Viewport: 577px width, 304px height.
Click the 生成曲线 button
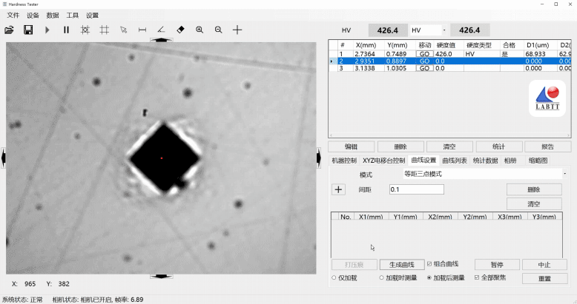[402, 265]
